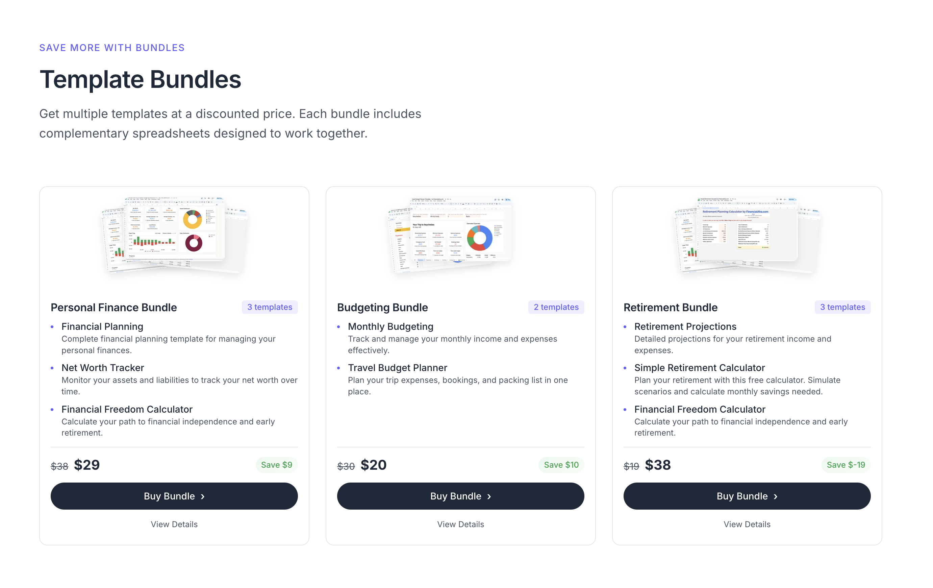This screenshot has height=588, width=933.
Task: Click the Retirement Bundle preview image
Action: point(746,235)
